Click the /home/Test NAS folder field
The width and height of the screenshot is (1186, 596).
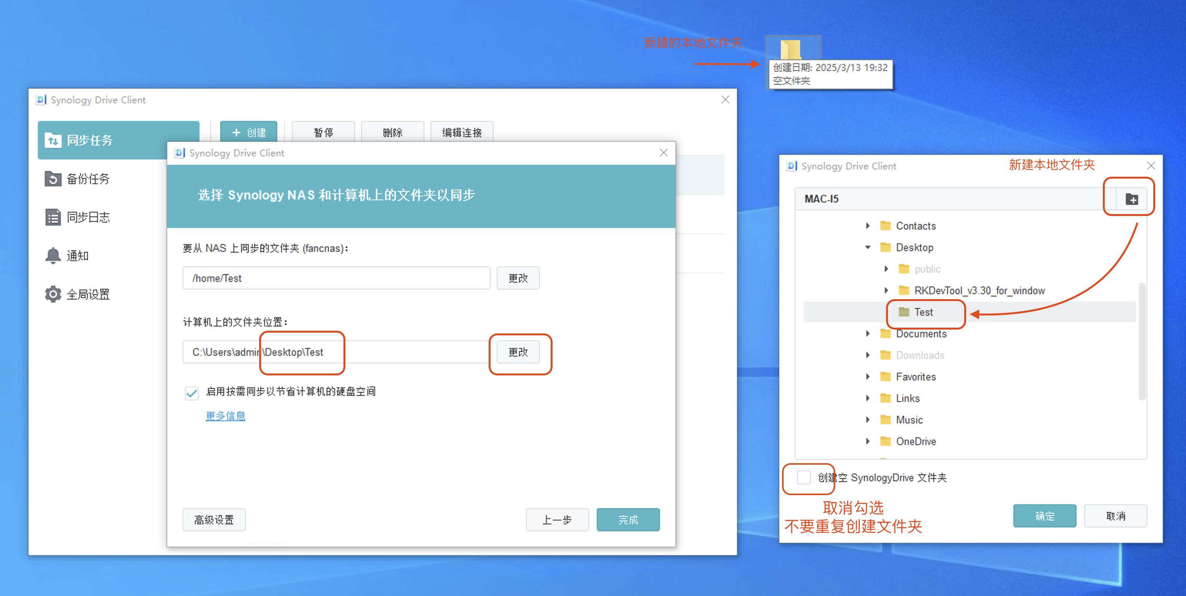click(336, 278)
